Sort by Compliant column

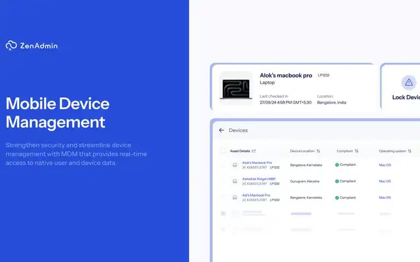click(357, 151)
